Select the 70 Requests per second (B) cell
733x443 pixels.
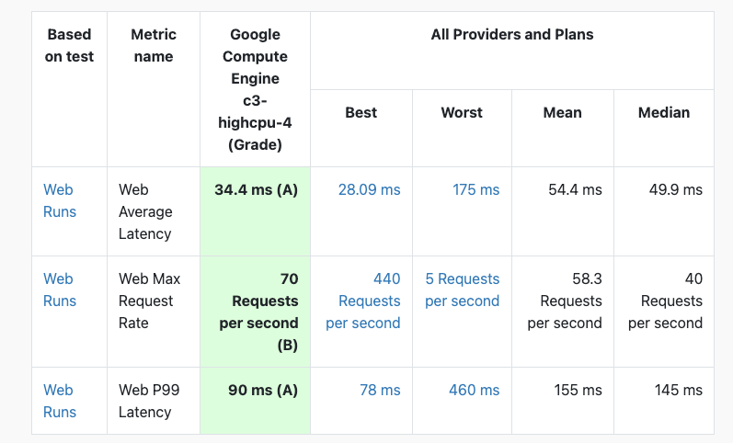[256, 312]
